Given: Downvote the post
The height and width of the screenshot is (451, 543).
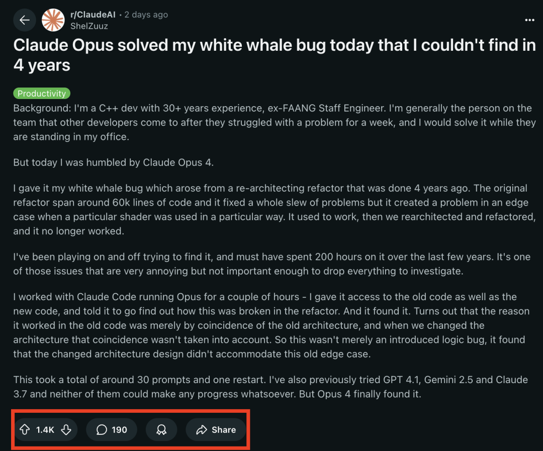Looking at the screenshot, I should point(66,430).
